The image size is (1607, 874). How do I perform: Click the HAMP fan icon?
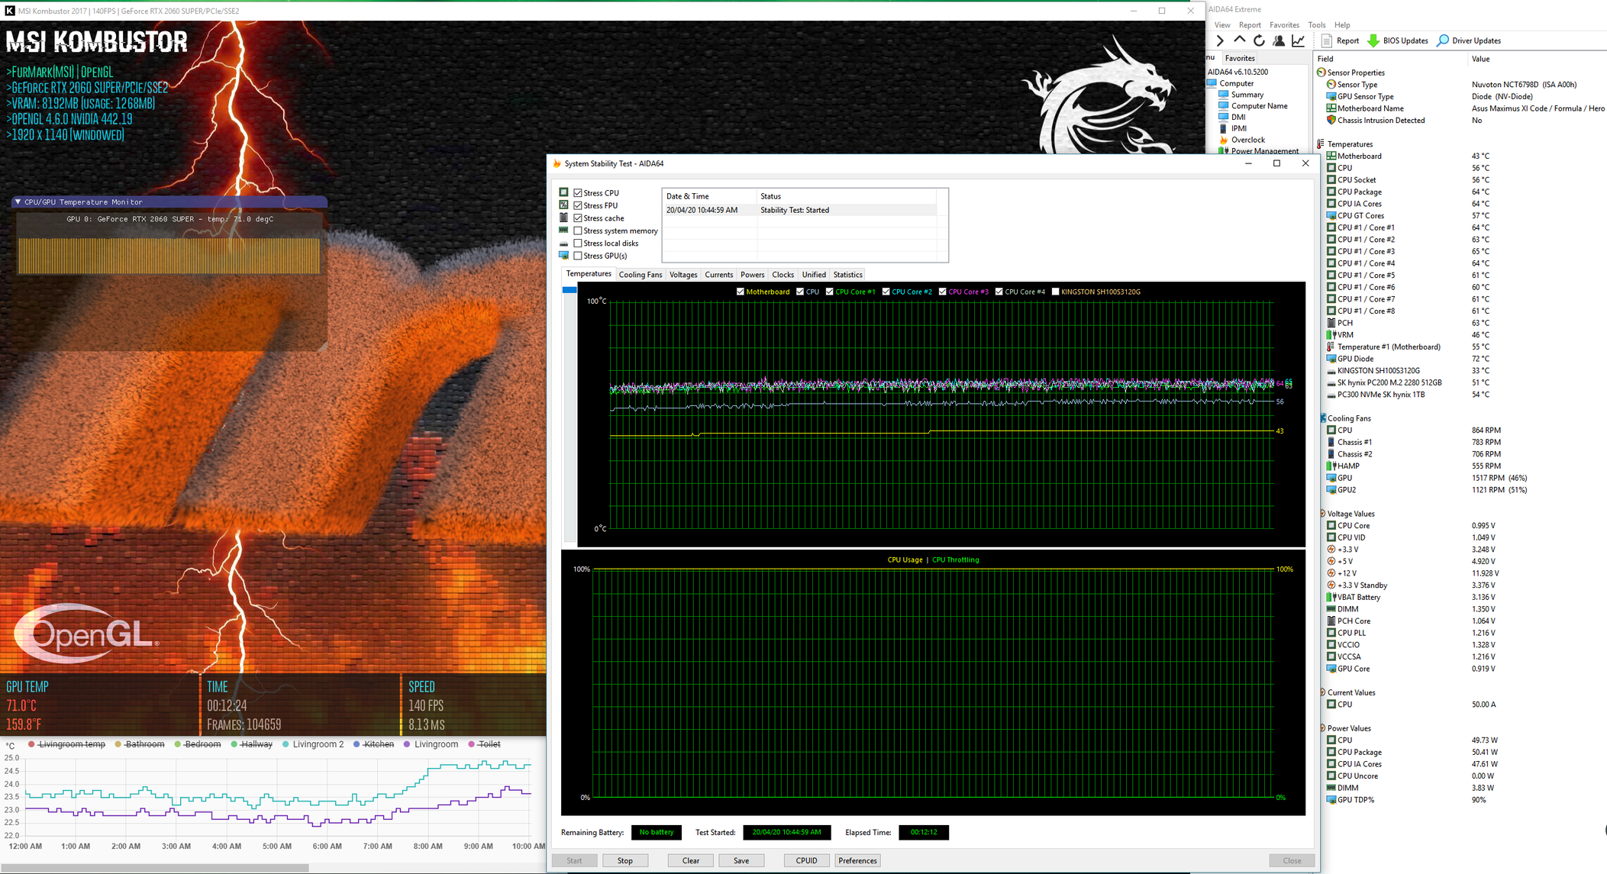(1331, 466)
